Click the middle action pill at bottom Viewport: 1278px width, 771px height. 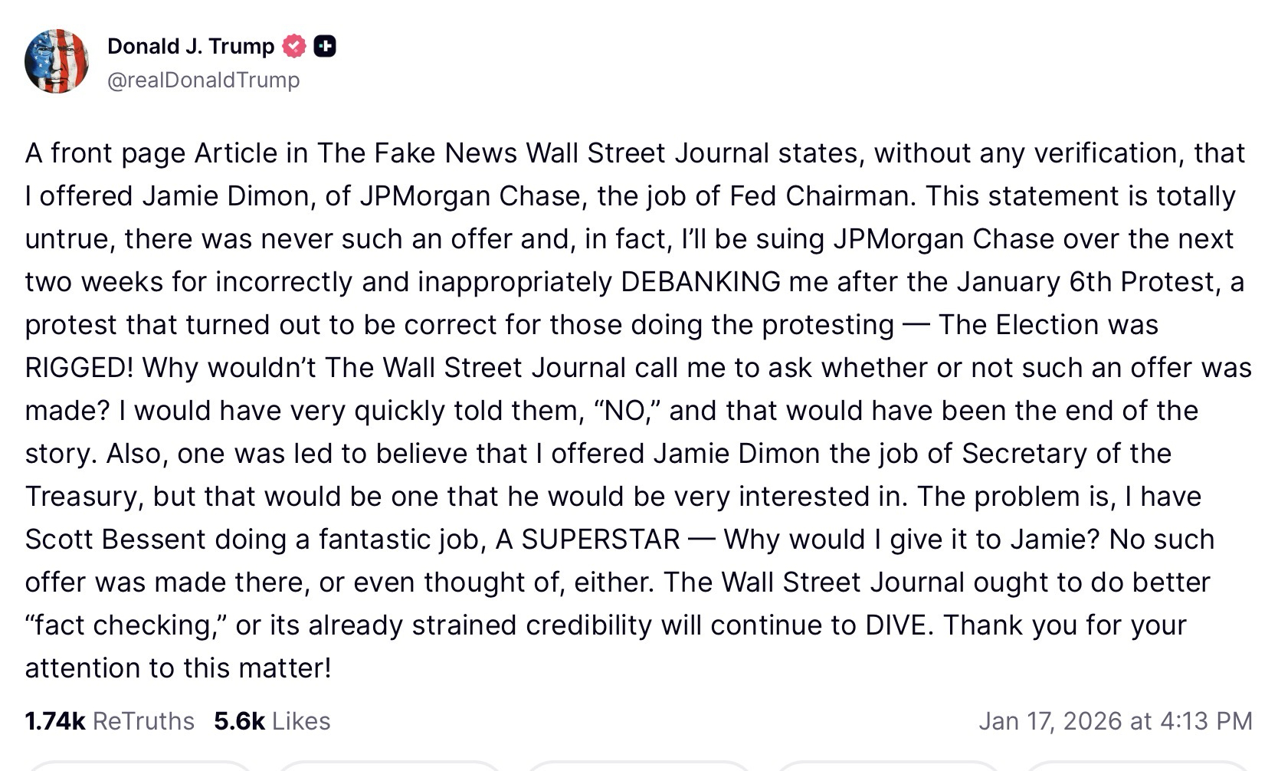point(638,766)
